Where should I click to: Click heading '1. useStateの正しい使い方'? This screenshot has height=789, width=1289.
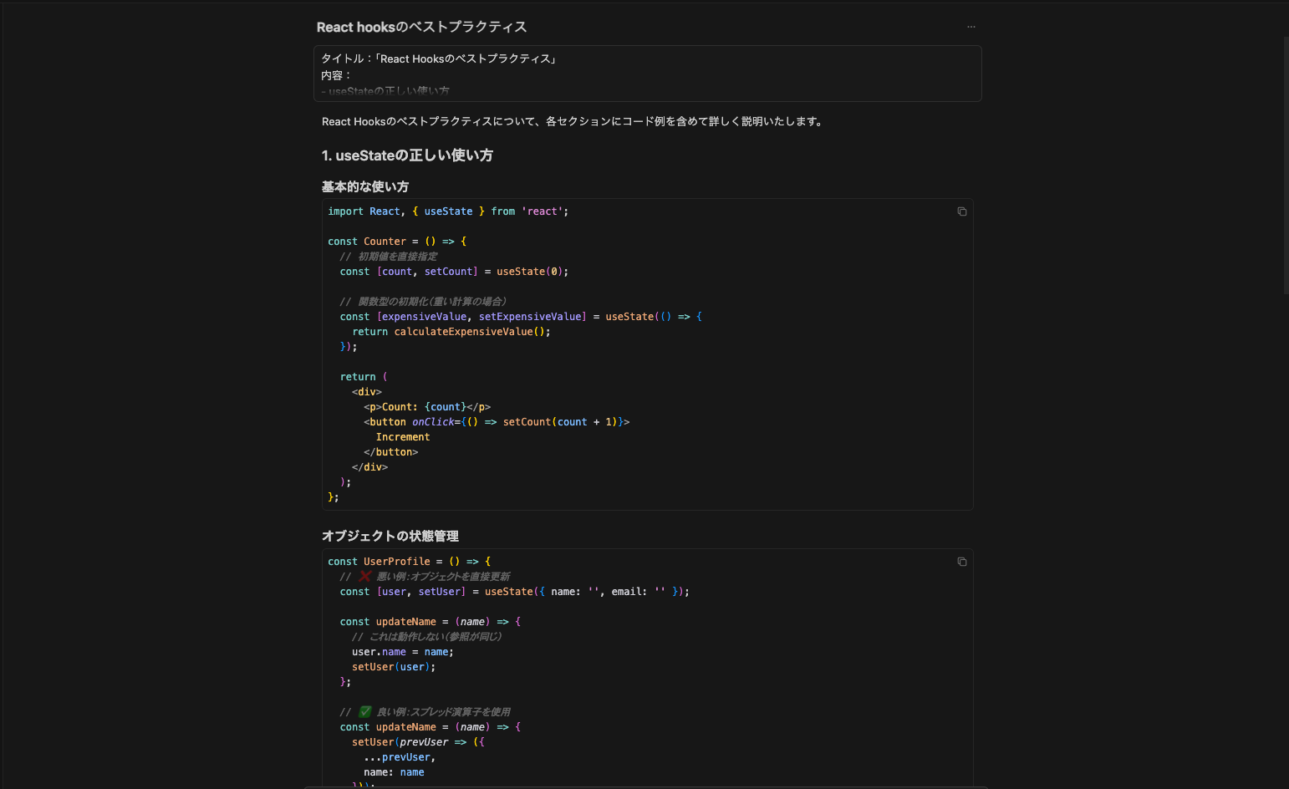407,155
